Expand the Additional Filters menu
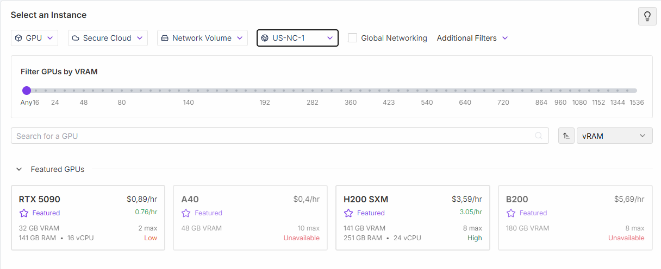 tap(472, 38)
